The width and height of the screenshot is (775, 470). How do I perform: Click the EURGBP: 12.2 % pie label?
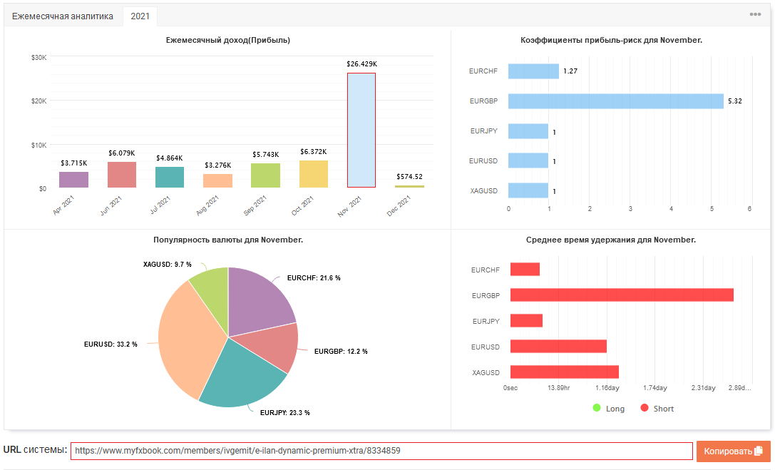pyautogui.click(x=341, y=352)
